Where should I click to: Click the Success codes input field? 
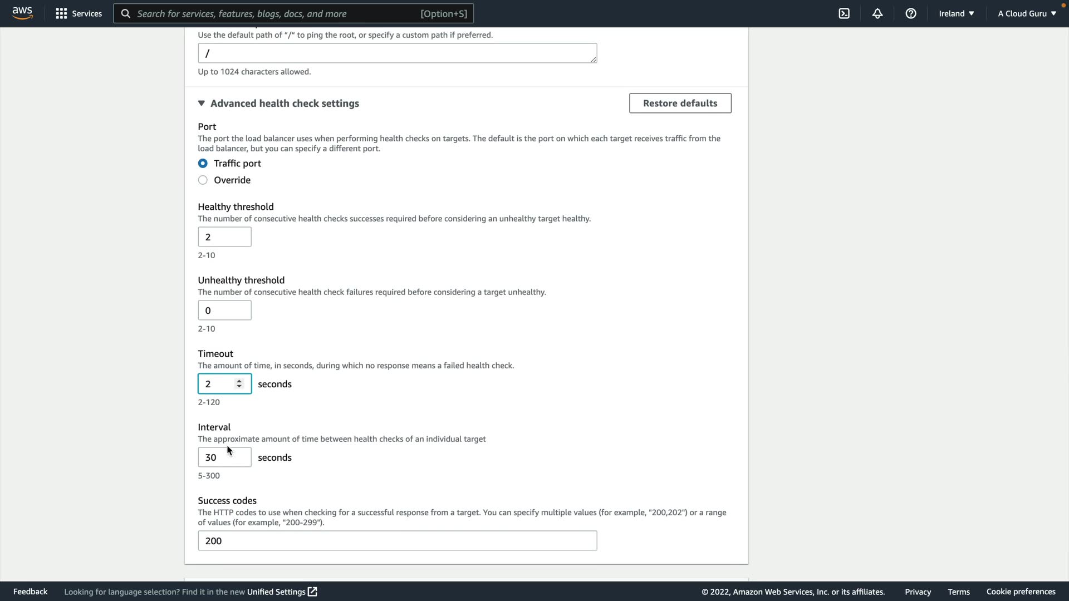397,540
